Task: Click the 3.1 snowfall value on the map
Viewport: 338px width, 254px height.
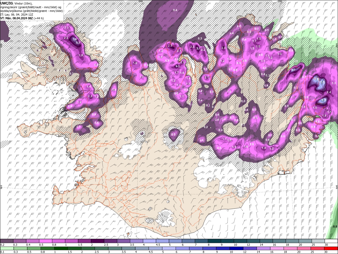Action: [x=198, y=48]
